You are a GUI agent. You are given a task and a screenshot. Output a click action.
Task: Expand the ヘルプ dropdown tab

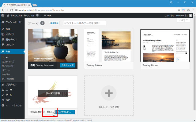(183, 20)
